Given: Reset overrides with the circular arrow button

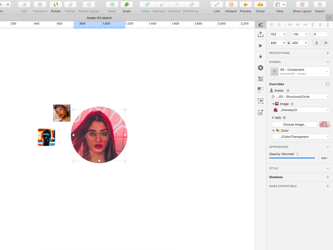Looking at the screenshot, I should pos(328,84).
